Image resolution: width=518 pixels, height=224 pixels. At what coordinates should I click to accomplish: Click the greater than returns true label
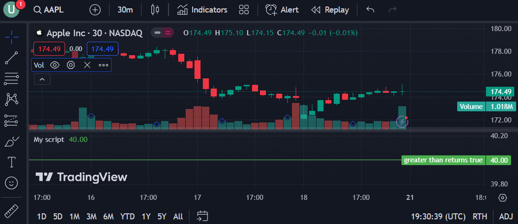click(x=443, y=160)
